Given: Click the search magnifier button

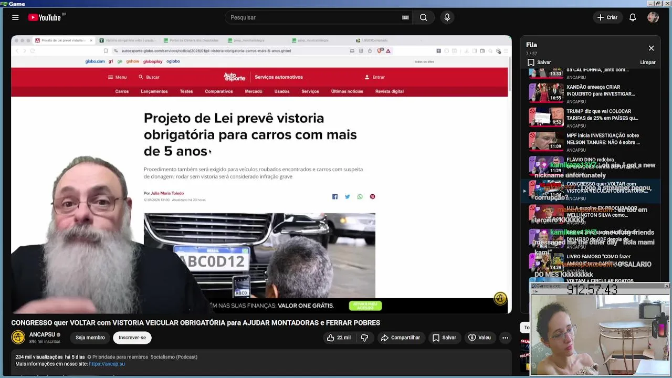Looking at the screenshot, I should coord(424,17).
